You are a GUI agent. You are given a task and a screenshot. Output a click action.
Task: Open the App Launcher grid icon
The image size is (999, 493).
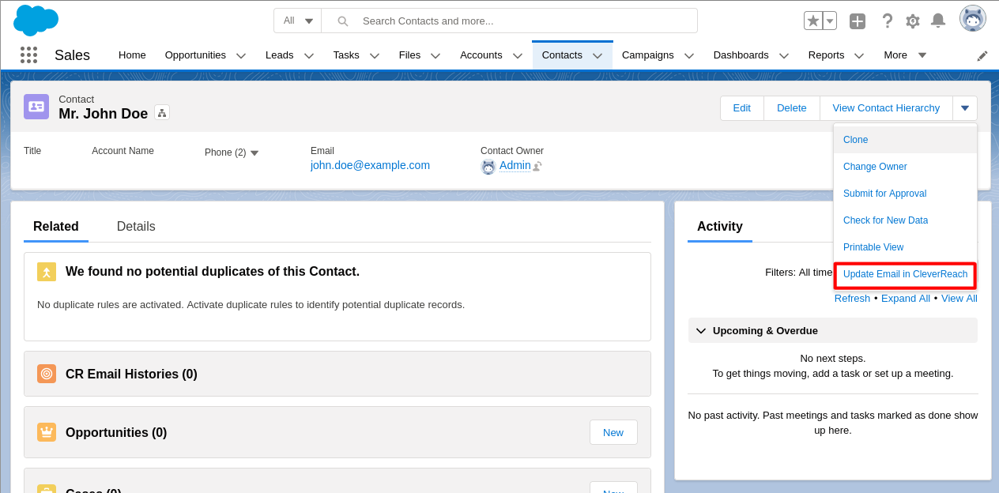pyautogui.click(x=29, y=55)
